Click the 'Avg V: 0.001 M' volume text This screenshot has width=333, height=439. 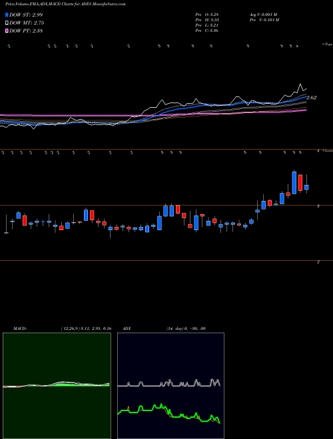264,15
